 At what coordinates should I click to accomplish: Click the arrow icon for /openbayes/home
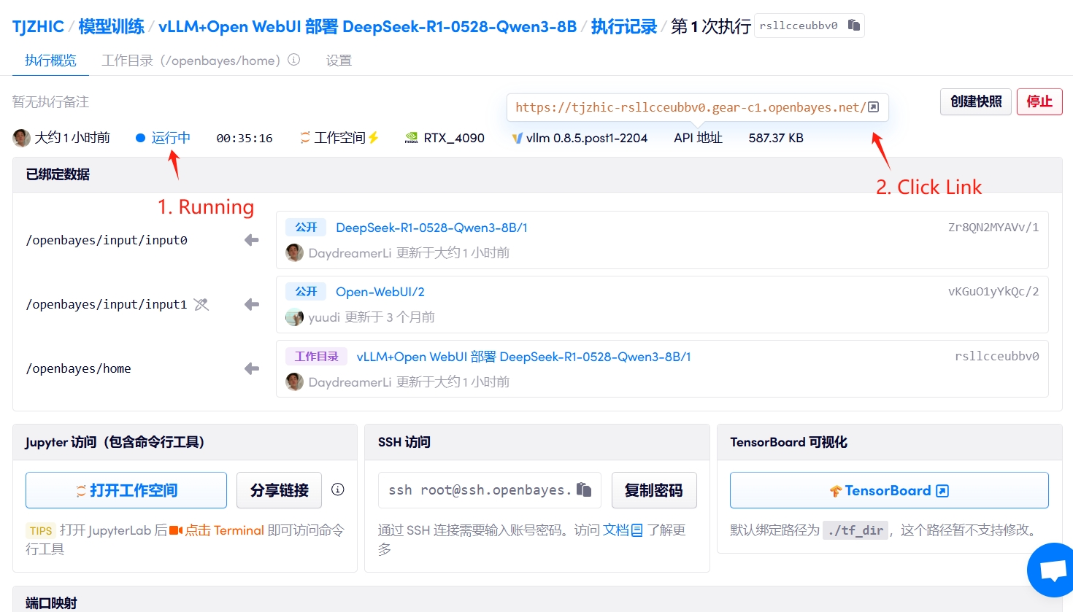(252, 368)
